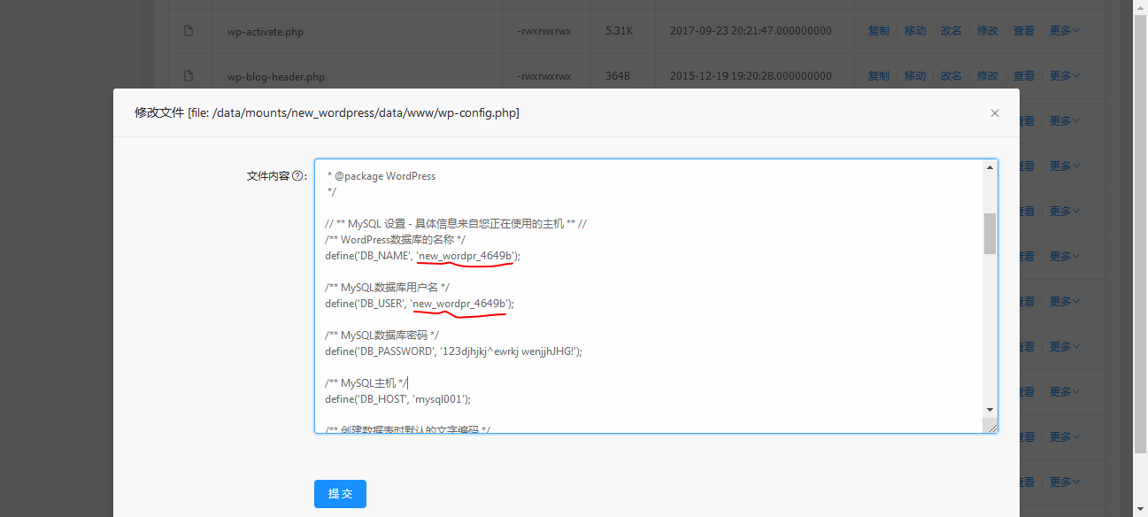This screenshot has width=1148, height=517.
Task: Click the '/** MySQL数据库密码 */' comment line
Action: (381, 336)
